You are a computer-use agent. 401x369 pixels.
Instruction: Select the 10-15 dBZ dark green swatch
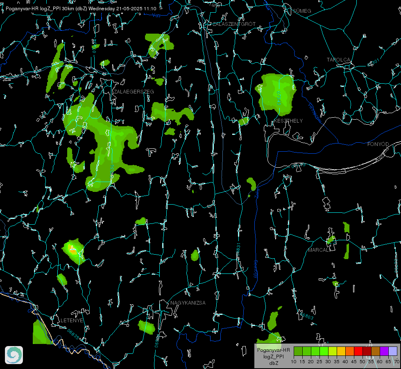298,351
